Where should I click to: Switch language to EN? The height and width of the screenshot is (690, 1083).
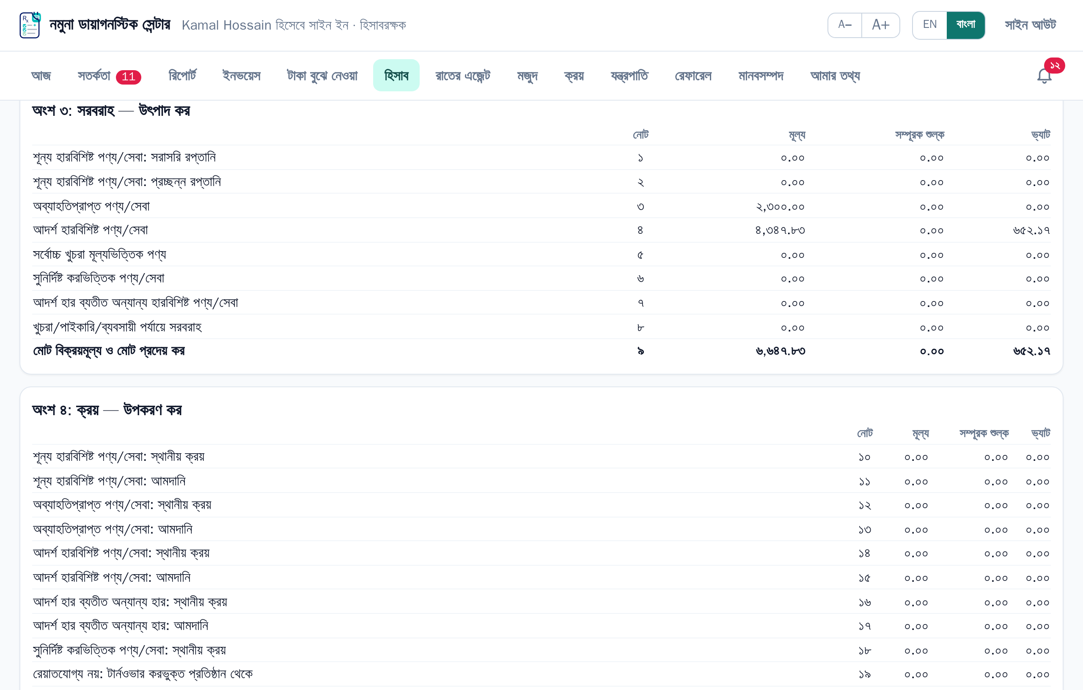[x=929, y=25]
